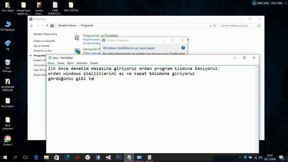Screen dimensions: 288x162
Task: Open the Action Center notification icon
Action: 281,157
